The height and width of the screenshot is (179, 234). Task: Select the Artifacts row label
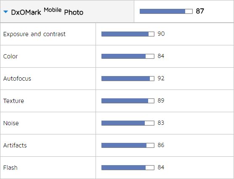click(15, 145)
